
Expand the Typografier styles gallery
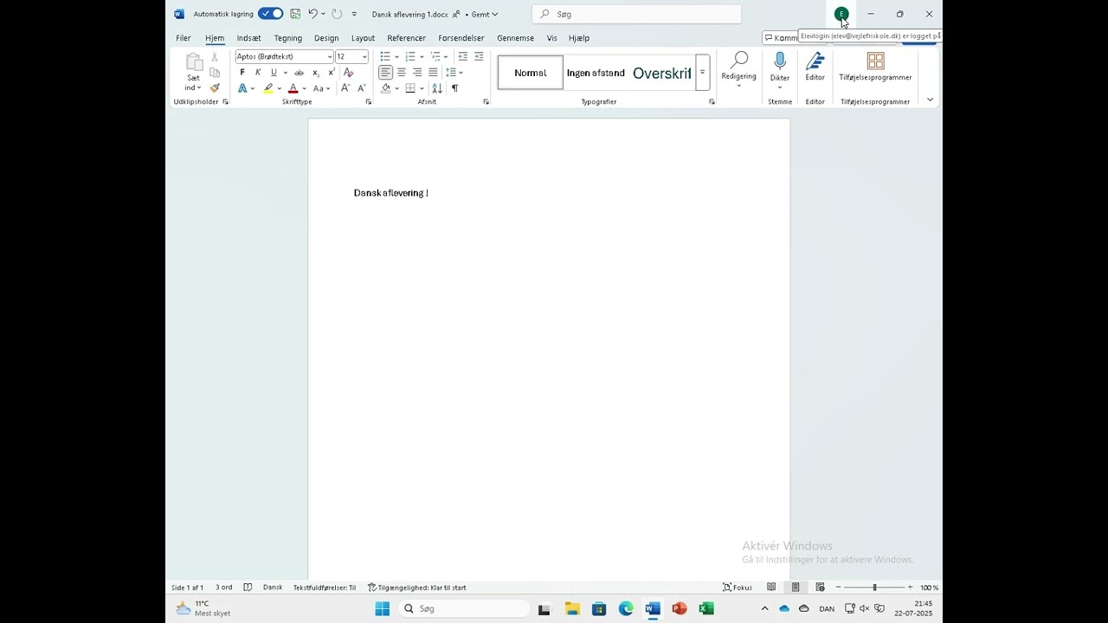click(702, 73)
